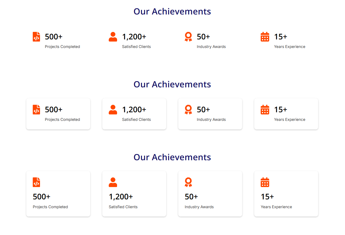This screenshot has width=345, height=235.
Task: Select the award ribbon icon in the second section card
Action: click(x=188, y=110)
